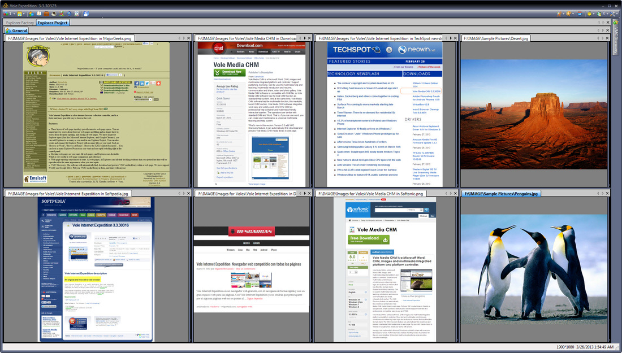Close the General tab row

608,30
